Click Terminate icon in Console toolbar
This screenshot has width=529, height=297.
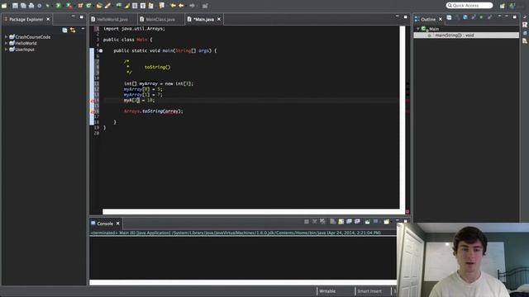tap(307, 222)
